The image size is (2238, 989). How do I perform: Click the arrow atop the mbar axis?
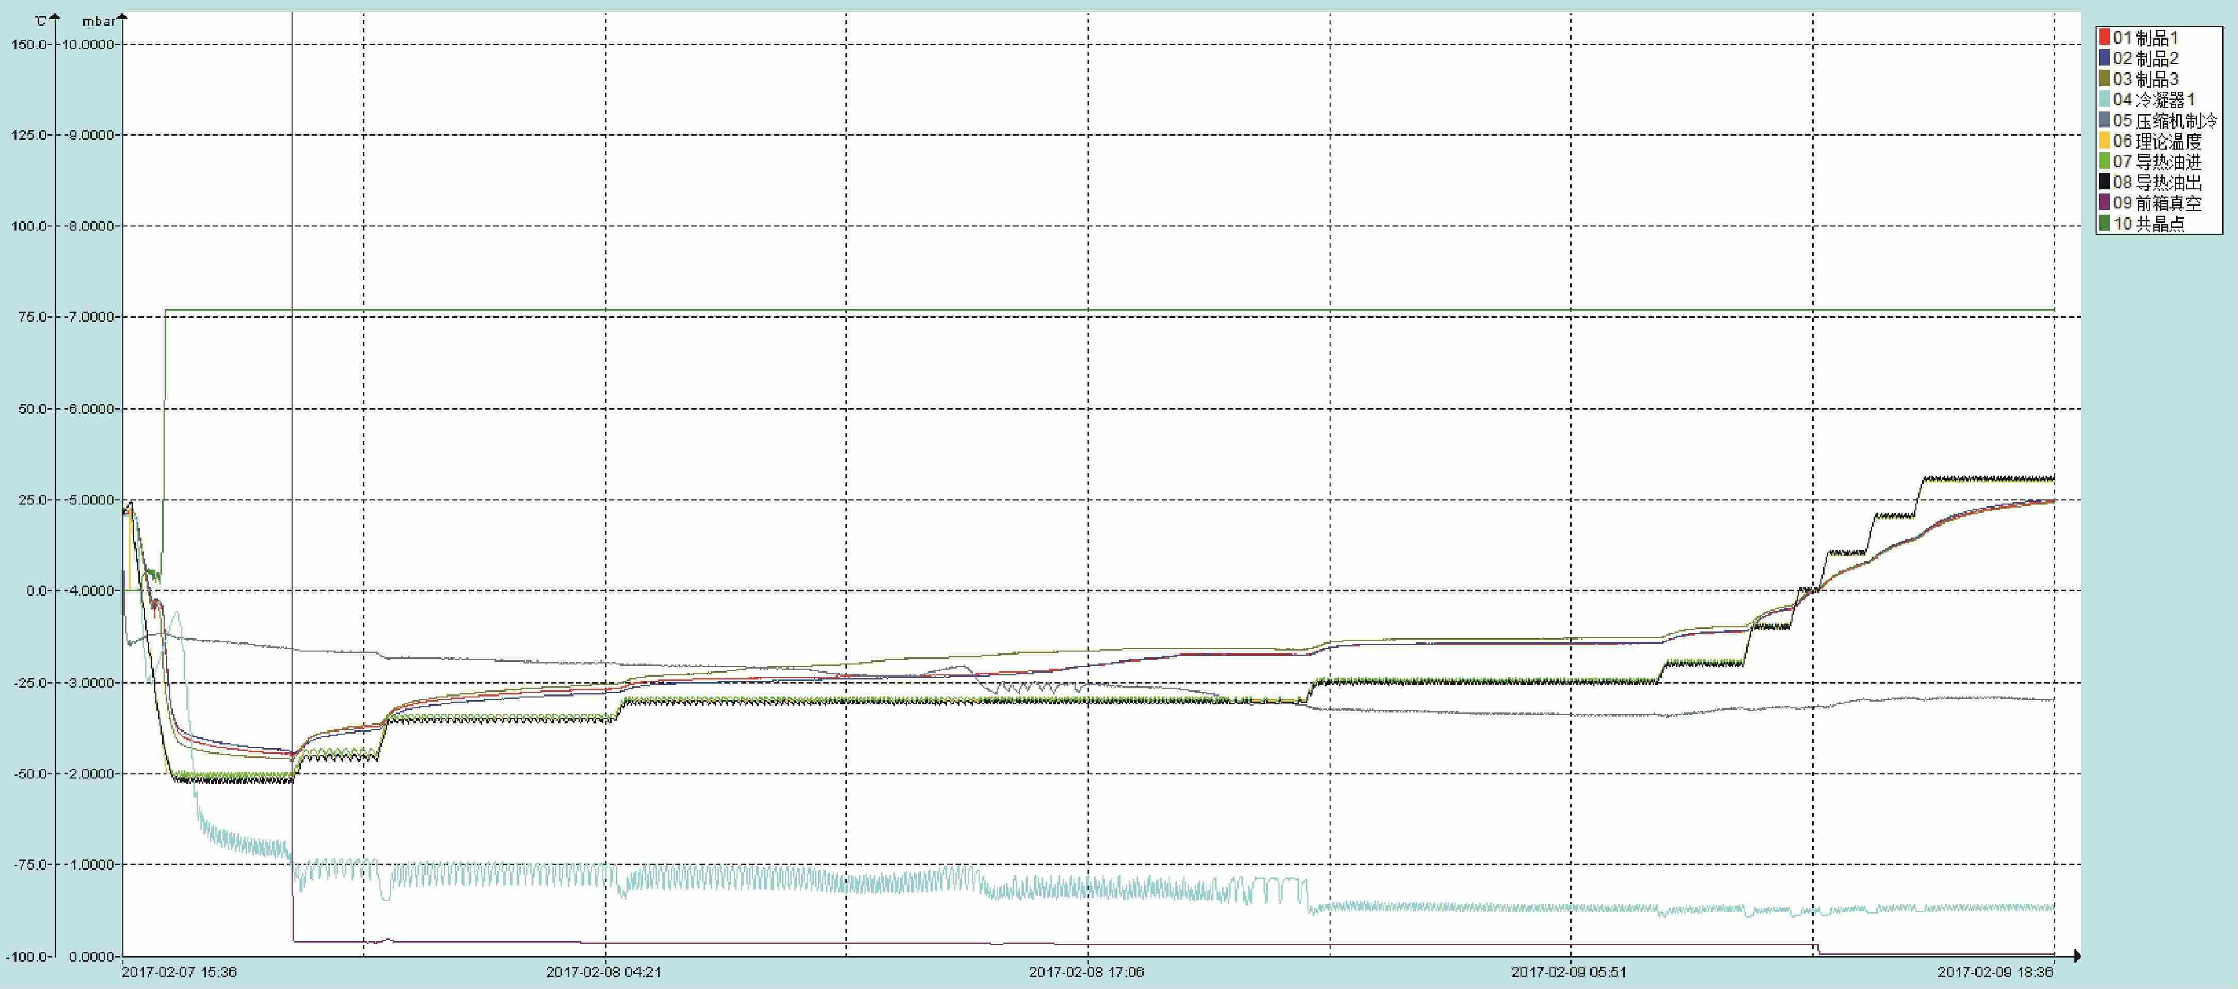(x=122, y=18)
